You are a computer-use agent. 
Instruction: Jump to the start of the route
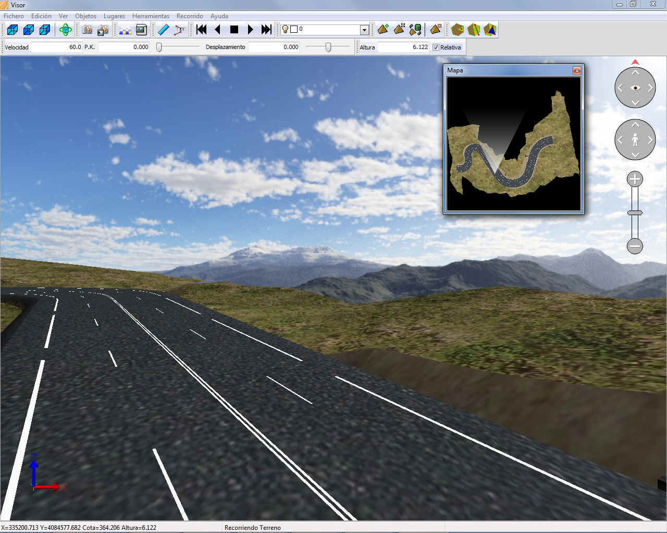pyautogui.click(x=201, y=30)
